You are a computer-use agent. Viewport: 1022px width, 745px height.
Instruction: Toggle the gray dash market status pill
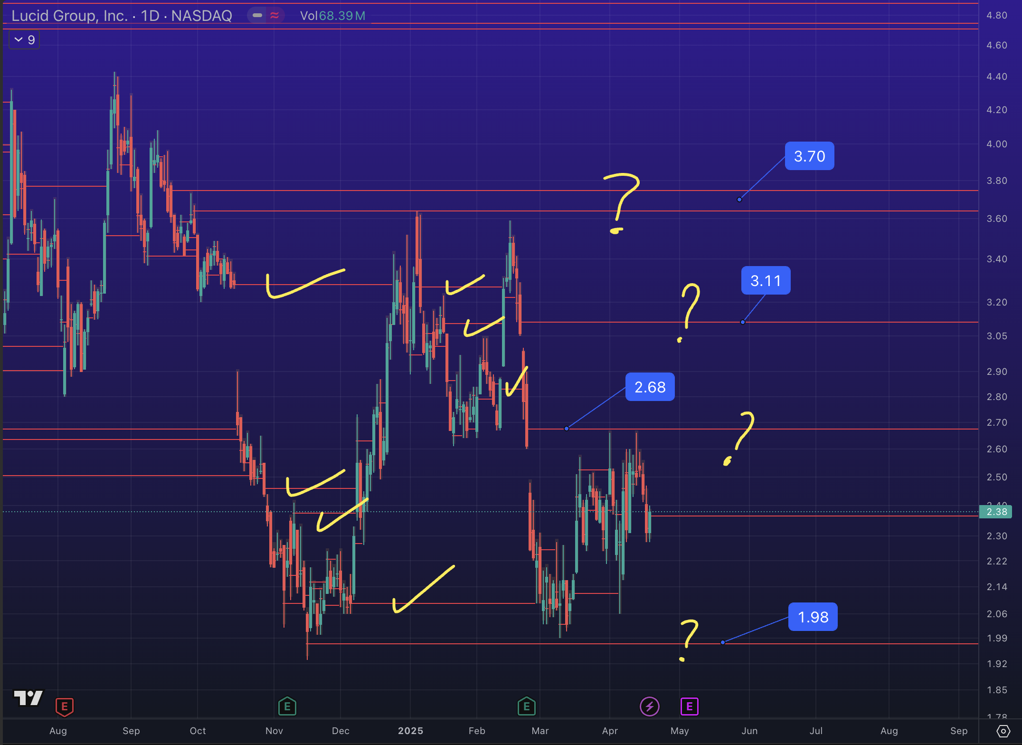(257, 16)
